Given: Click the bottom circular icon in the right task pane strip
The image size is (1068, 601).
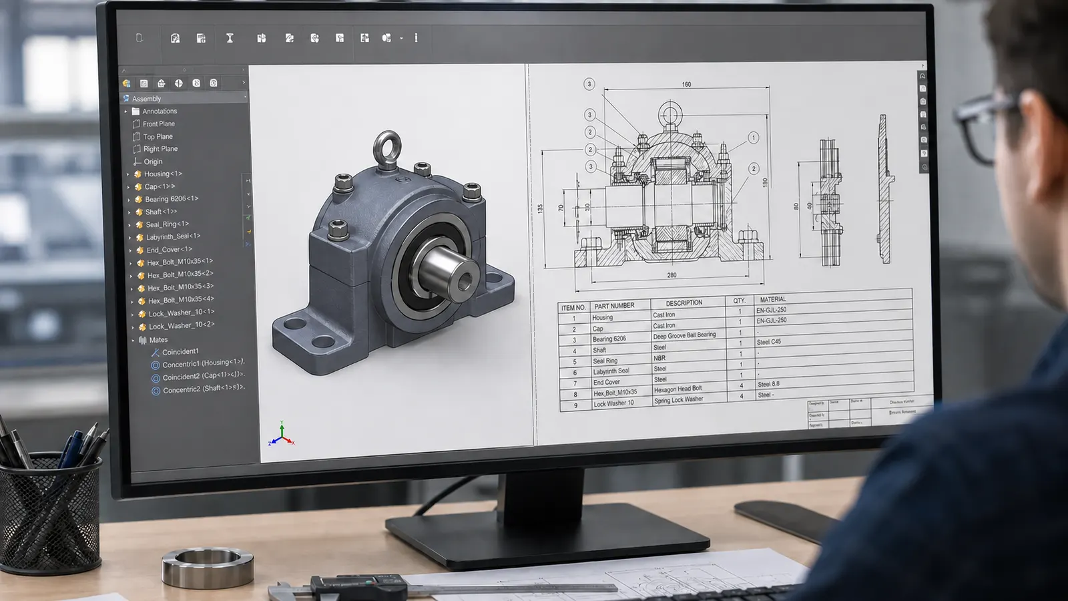Looking at the screenshot, I should [924, 166].
